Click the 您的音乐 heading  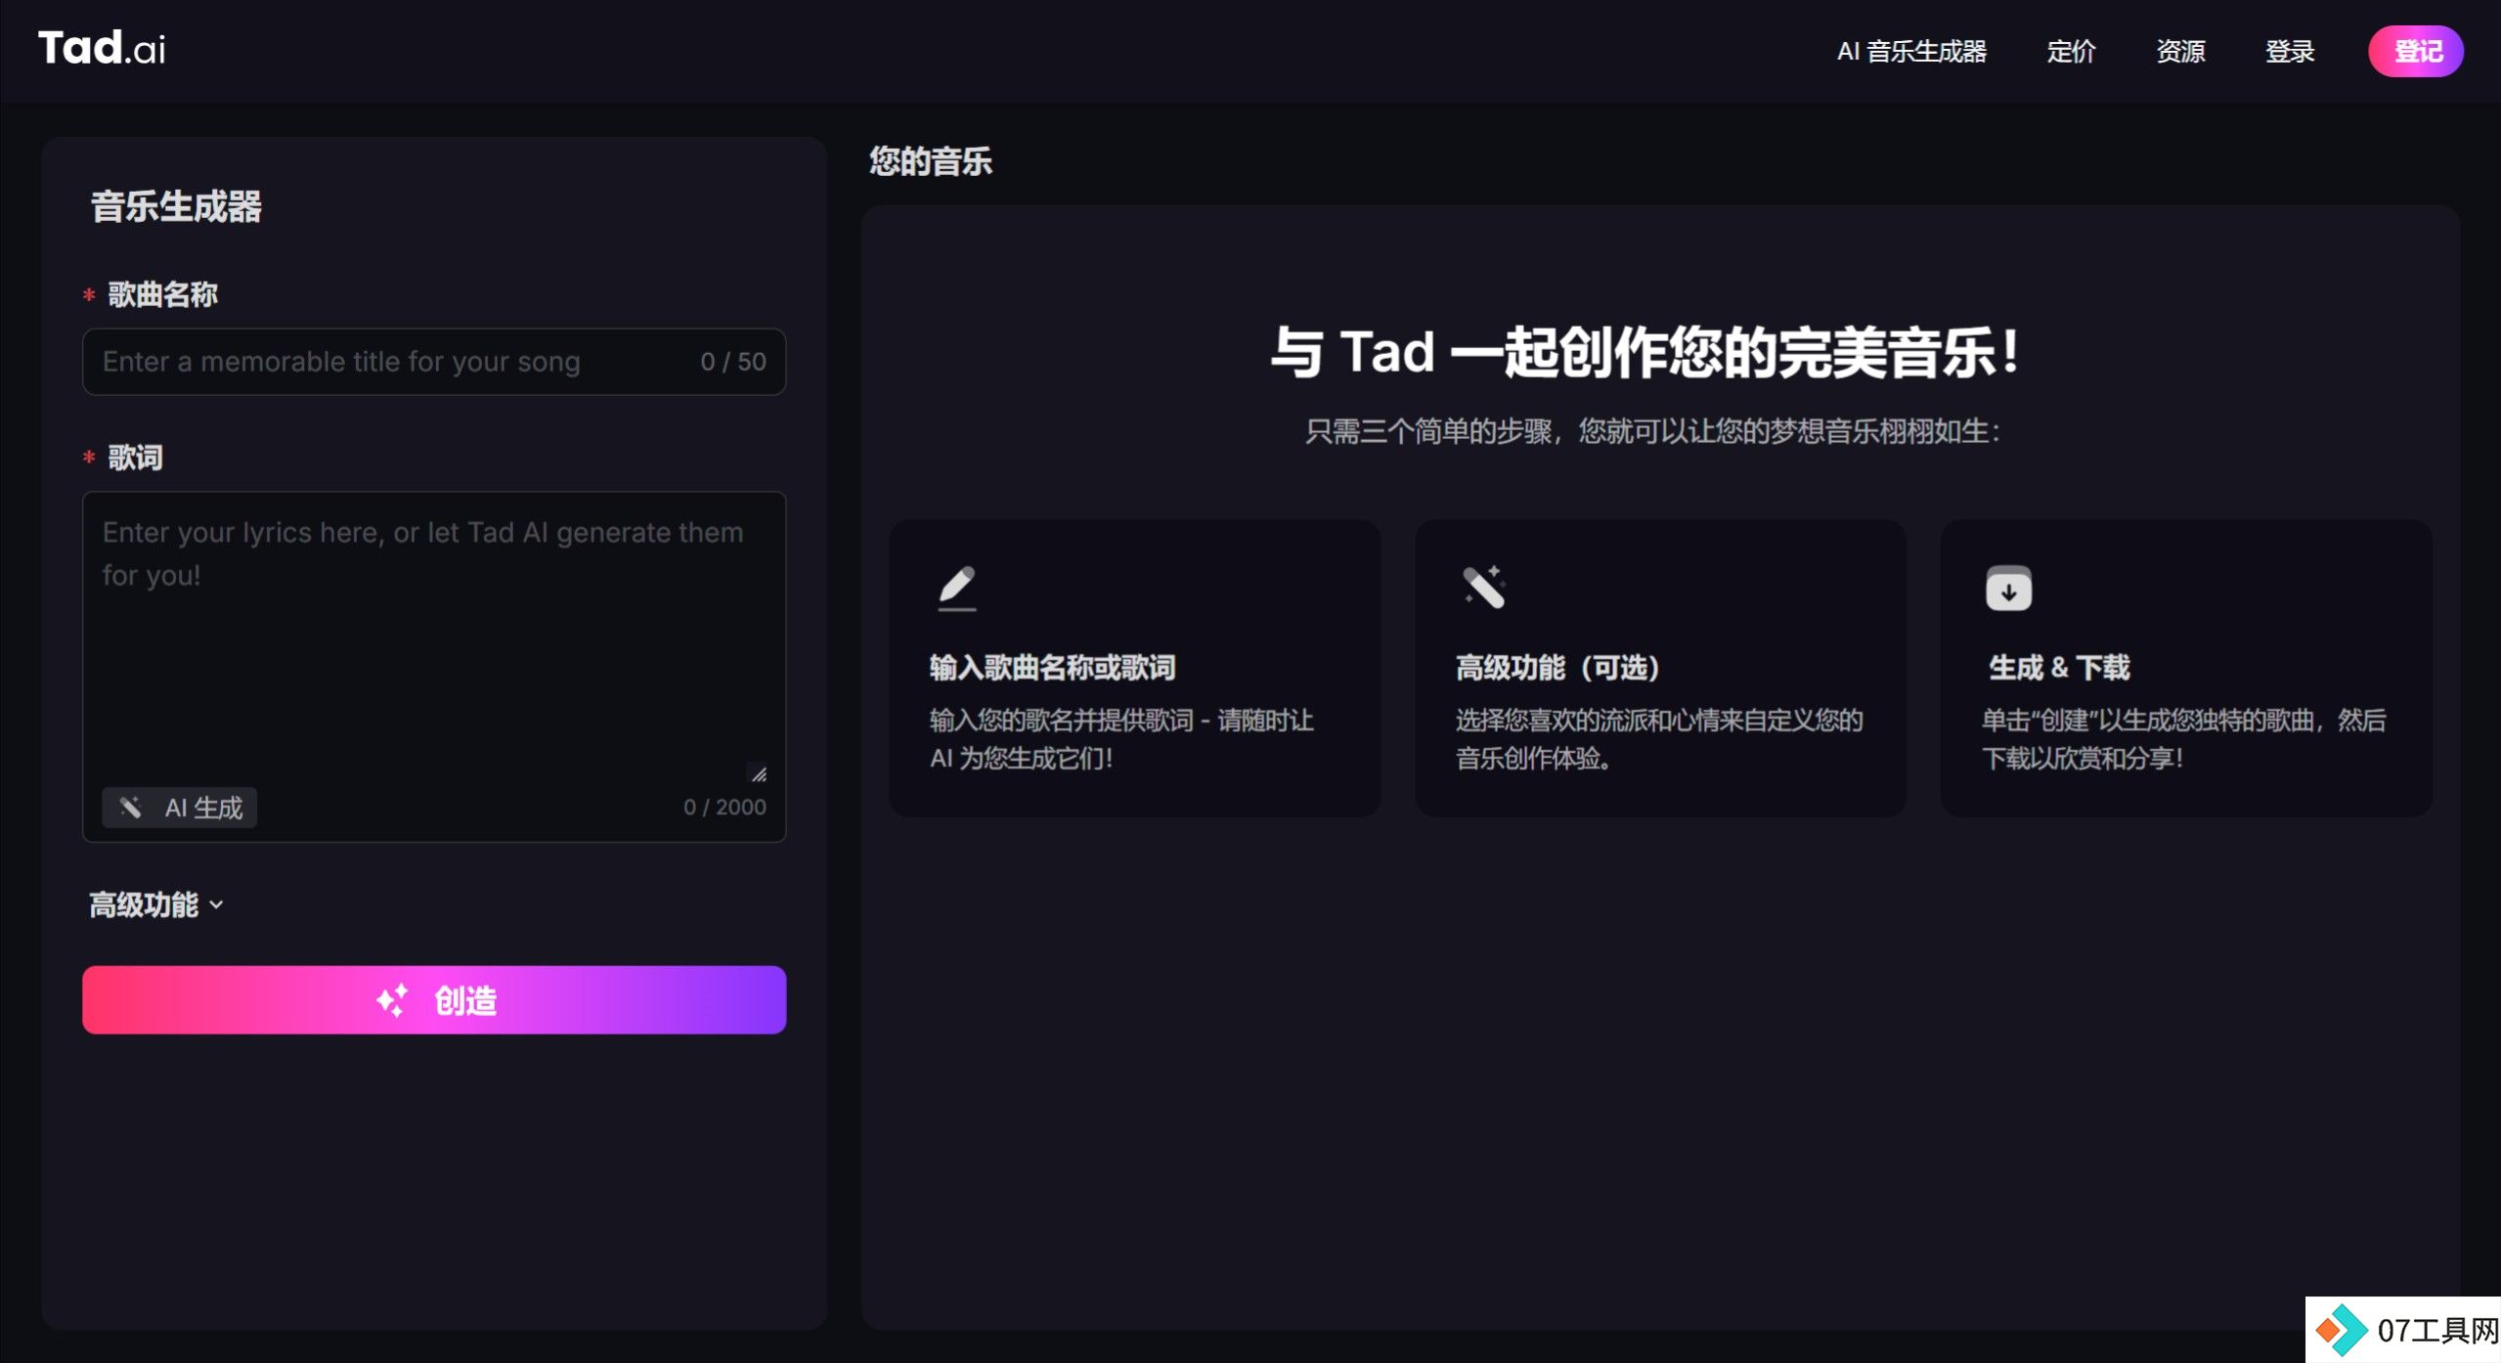coord(931,161)
